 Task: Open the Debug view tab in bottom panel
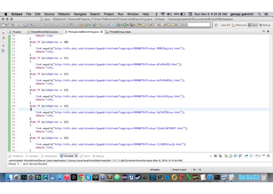(x=98, y=156)
